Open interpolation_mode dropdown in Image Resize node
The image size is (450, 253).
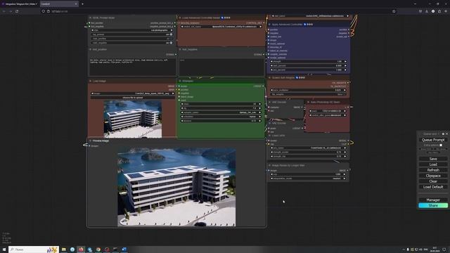point(308,179)
